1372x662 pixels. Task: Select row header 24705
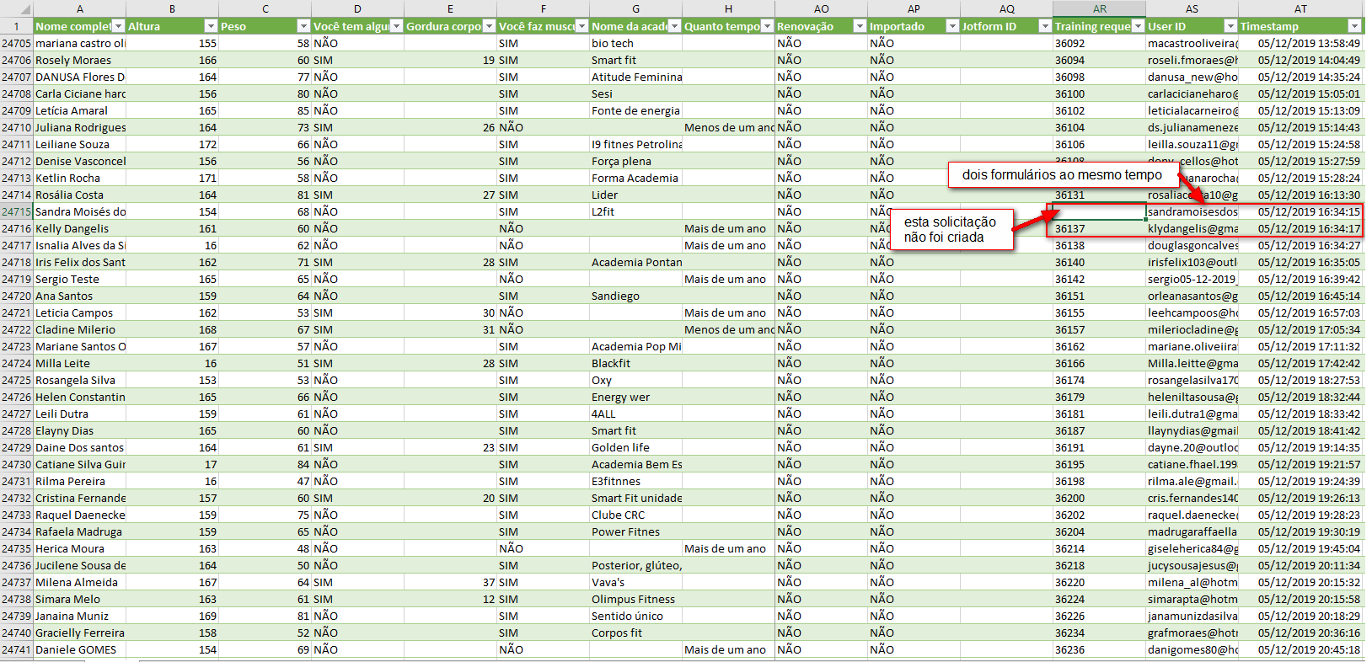coord(16,43)
